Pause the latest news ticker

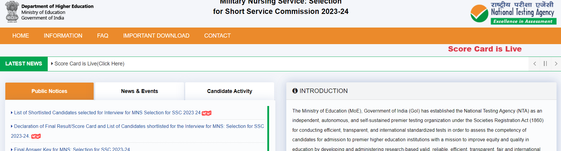(545, 64)
